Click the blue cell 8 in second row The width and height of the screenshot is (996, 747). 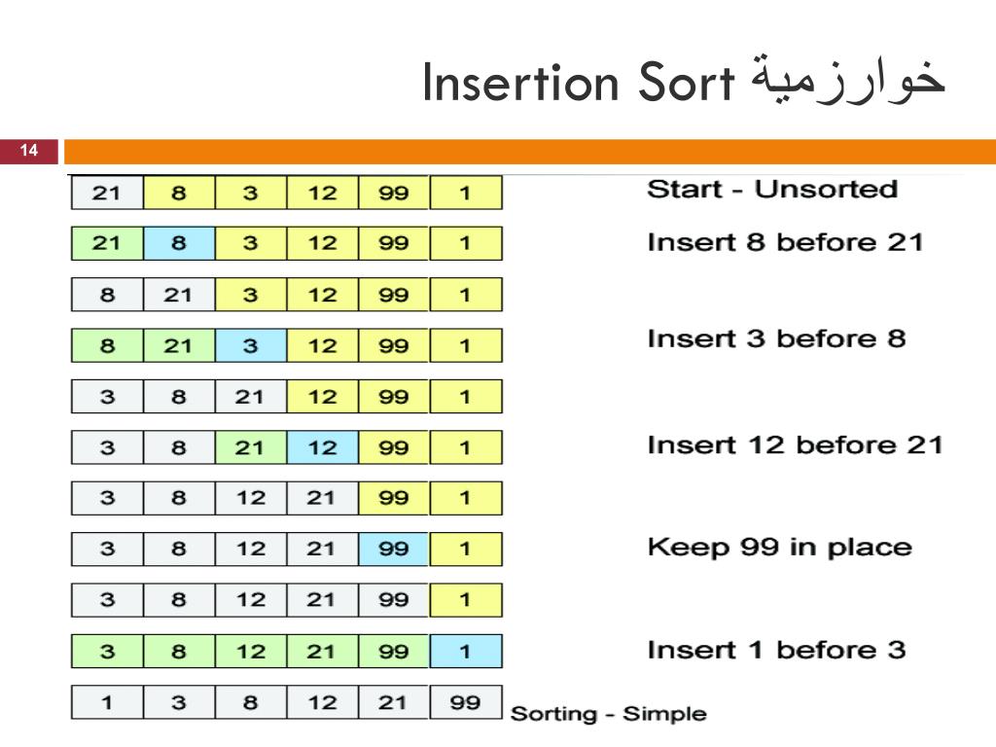(x=179, y=243)
